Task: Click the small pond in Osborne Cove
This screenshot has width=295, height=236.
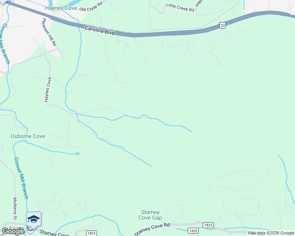Action: click(77, 154)
